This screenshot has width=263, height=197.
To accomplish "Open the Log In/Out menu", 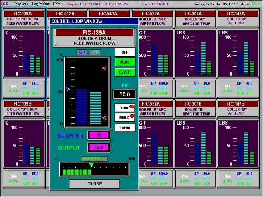I will coord(41,4).
